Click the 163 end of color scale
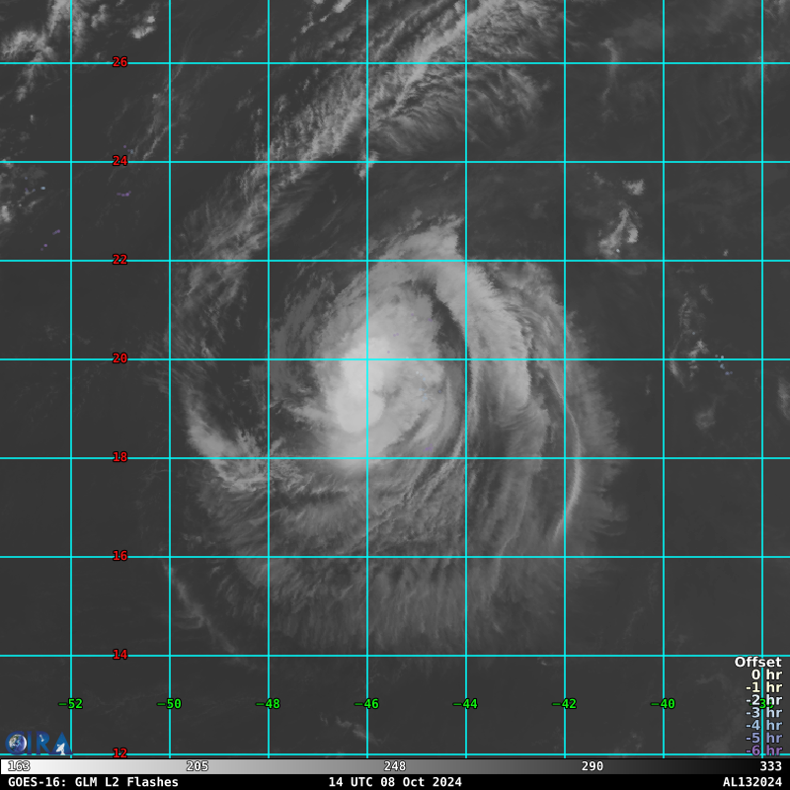Viewport: 790px width, 790px height. [19, 767]
